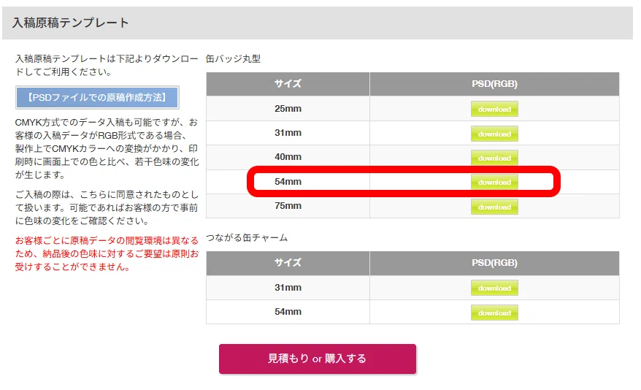Click the 見積もり or 購入する button

point(318,359)
